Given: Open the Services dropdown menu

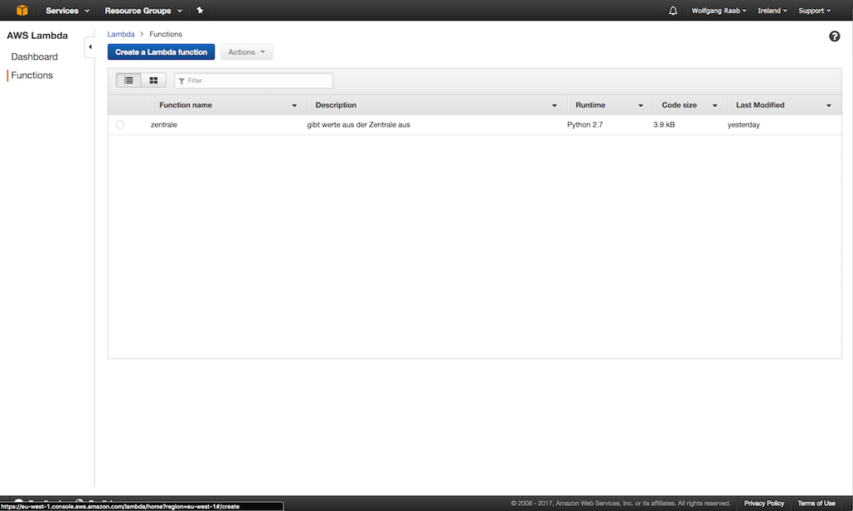Looking at the screenshot, I should pyautogui.click(x=67, y=11).
